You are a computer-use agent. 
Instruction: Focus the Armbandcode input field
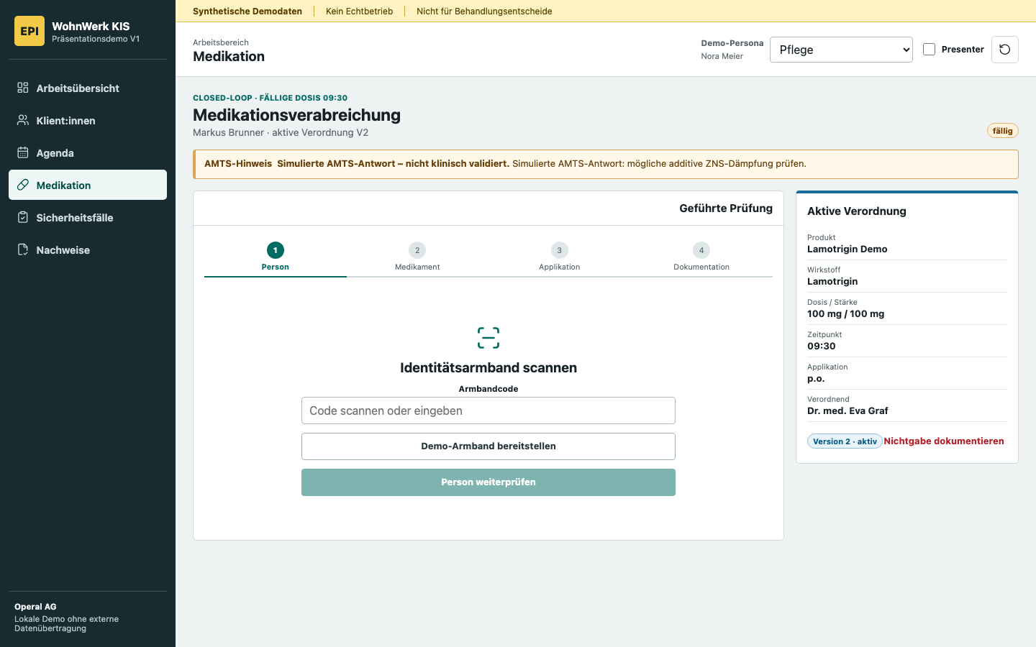point(489,410)
